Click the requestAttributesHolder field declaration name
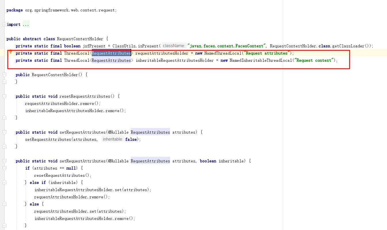Image resolution: width=387 pixels, height=230 pixels. (162, 53)
